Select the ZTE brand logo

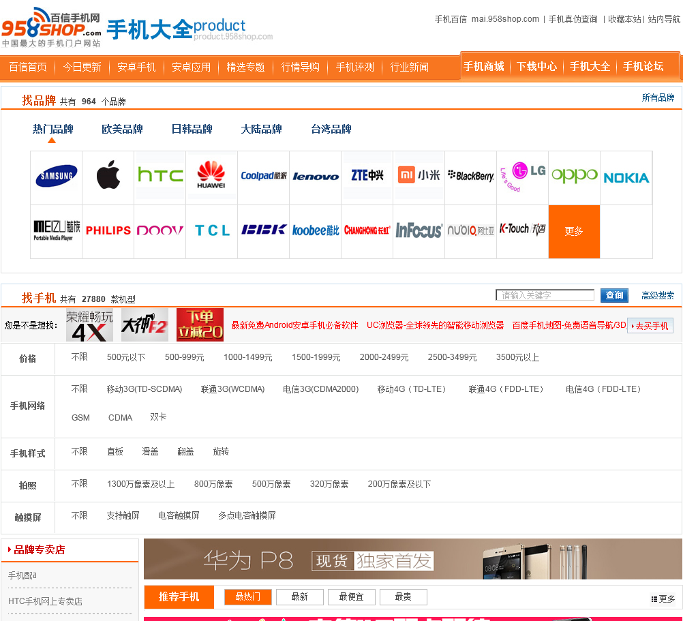click(x=367, y=175)
